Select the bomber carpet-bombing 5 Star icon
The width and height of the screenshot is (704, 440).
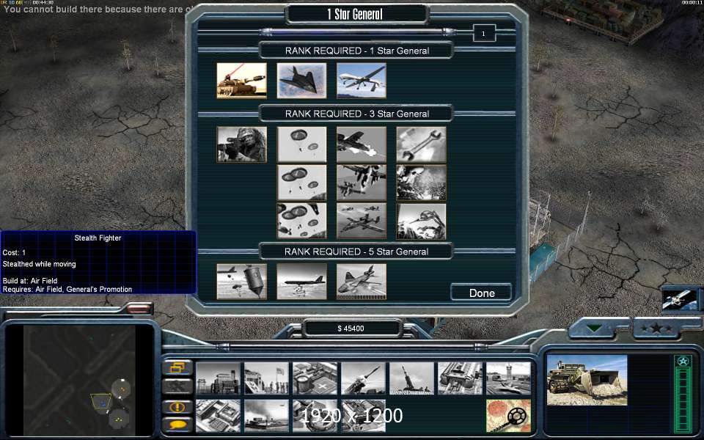pyautogui.click(x=301, y=282)
